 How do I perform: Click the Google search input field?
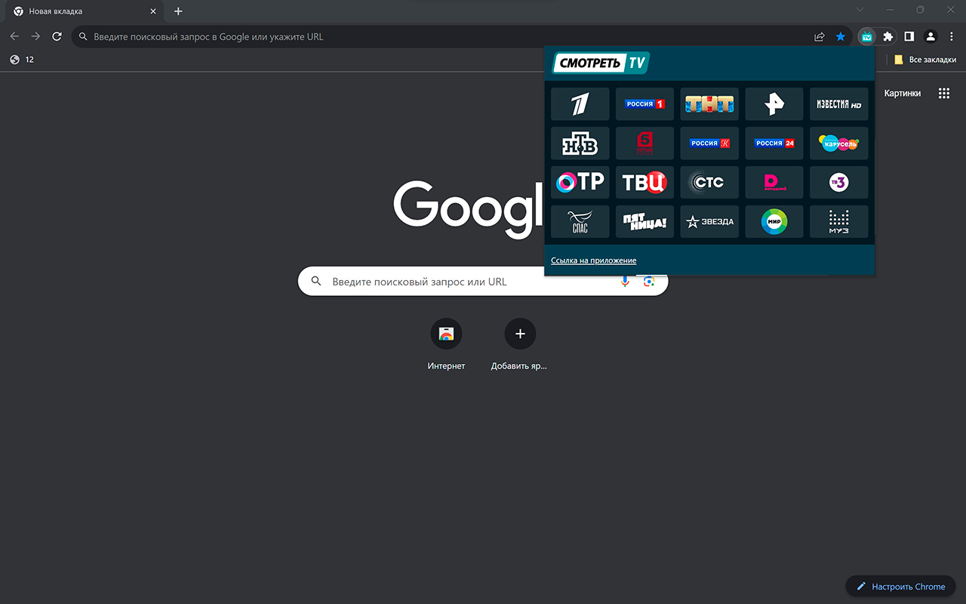coord(483,282)
